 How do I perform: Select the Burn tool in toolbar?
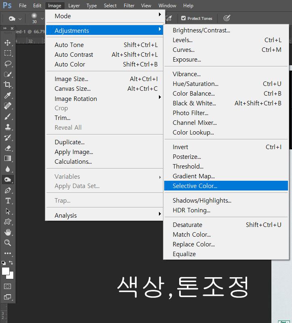tap(8, 180)
